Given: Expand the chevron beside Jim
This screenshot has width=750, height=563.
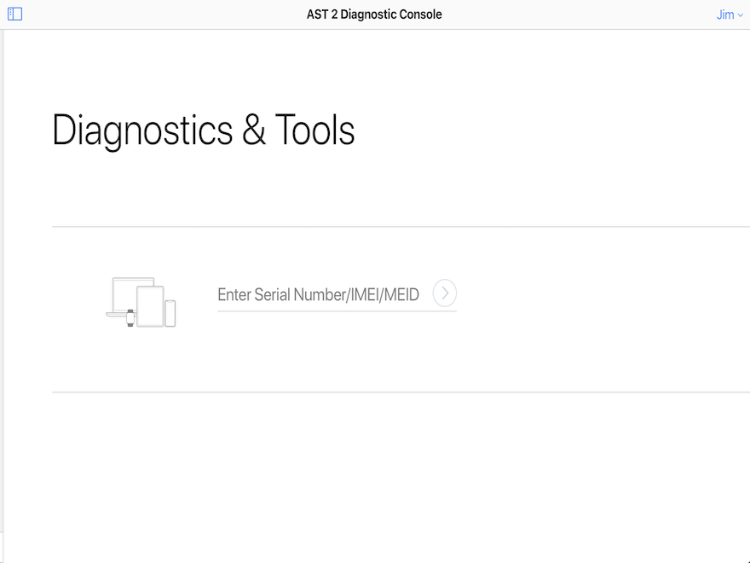Looking at the screenshot, I should point(740,15).
